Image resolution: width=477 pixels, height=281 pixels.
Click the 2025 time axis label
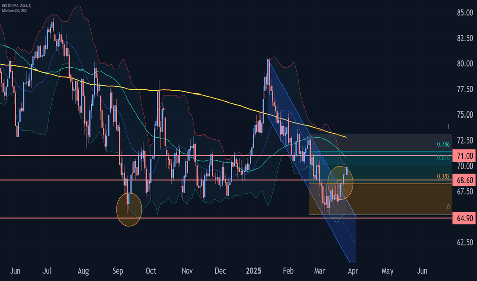pyautogui.click(x=253, y=271)
